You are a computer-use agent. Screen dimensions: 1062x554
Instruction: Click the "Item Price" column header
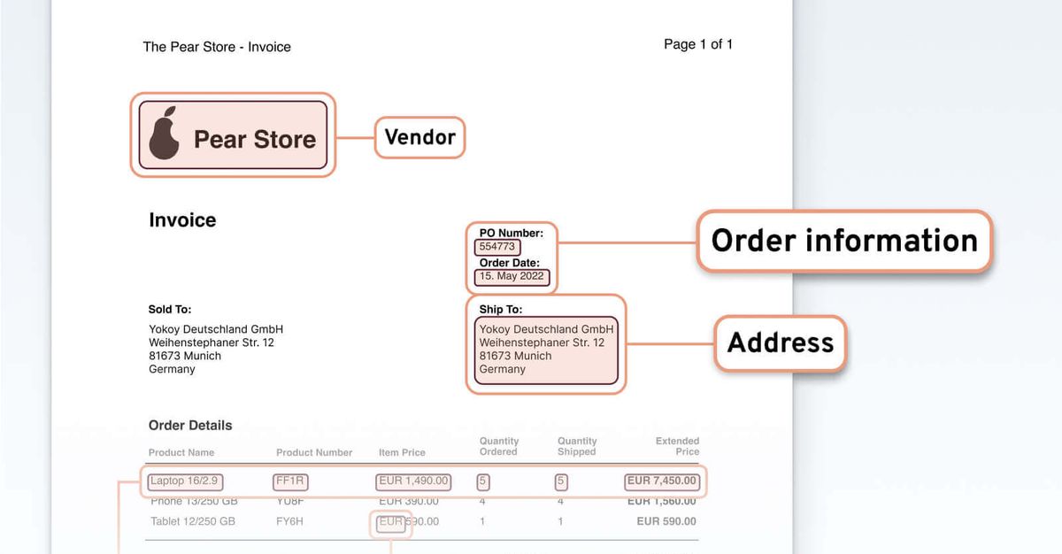coord(402,452)
